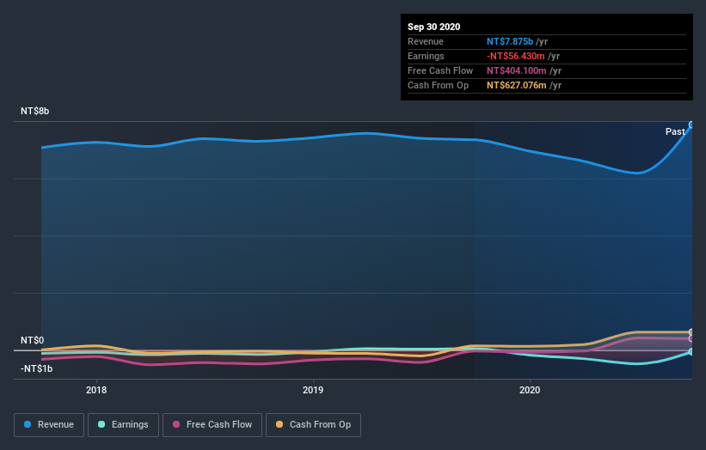The height and width of the screenshot is (450, 706).
Task: Click the NT$8b axis label
Action: click(34, 111)
